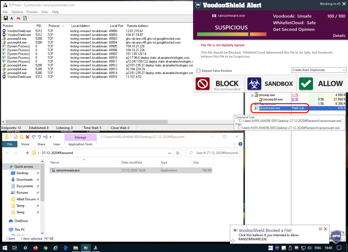Click the volume speaker tray icon
This screenshot has width=348, height=252.
[x=310, y=248]
